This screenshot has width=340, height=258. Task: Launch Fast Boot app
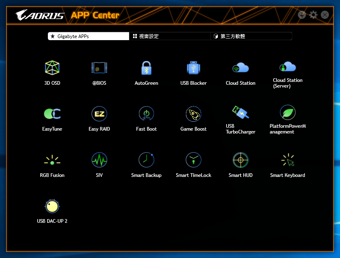[146, 114]
